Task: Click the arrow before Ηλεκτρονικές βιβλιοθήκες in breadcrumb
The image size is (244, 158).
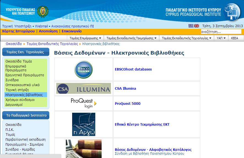Action: click(80, 44)
